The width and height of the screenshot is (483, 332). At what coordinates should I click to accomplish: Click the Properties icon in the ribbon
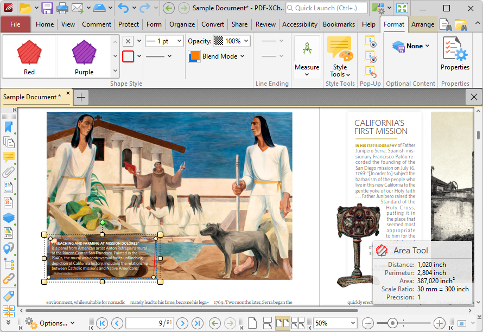coord(455,54)
